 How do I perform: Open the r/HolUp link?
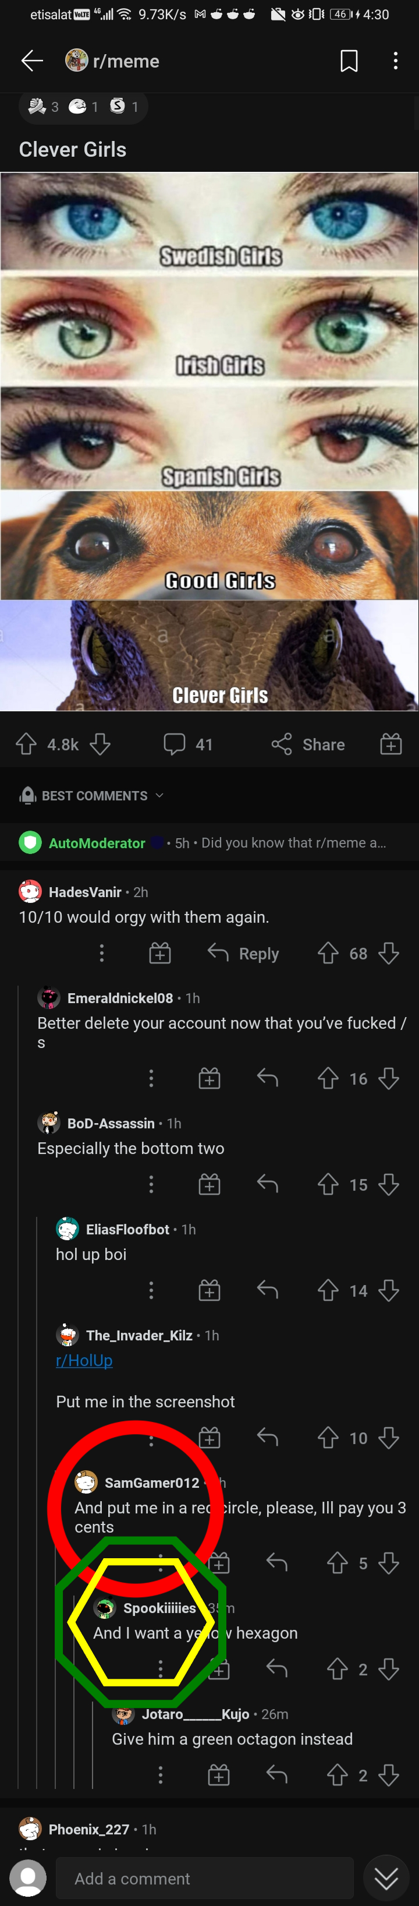click(x=84, y=1360)
